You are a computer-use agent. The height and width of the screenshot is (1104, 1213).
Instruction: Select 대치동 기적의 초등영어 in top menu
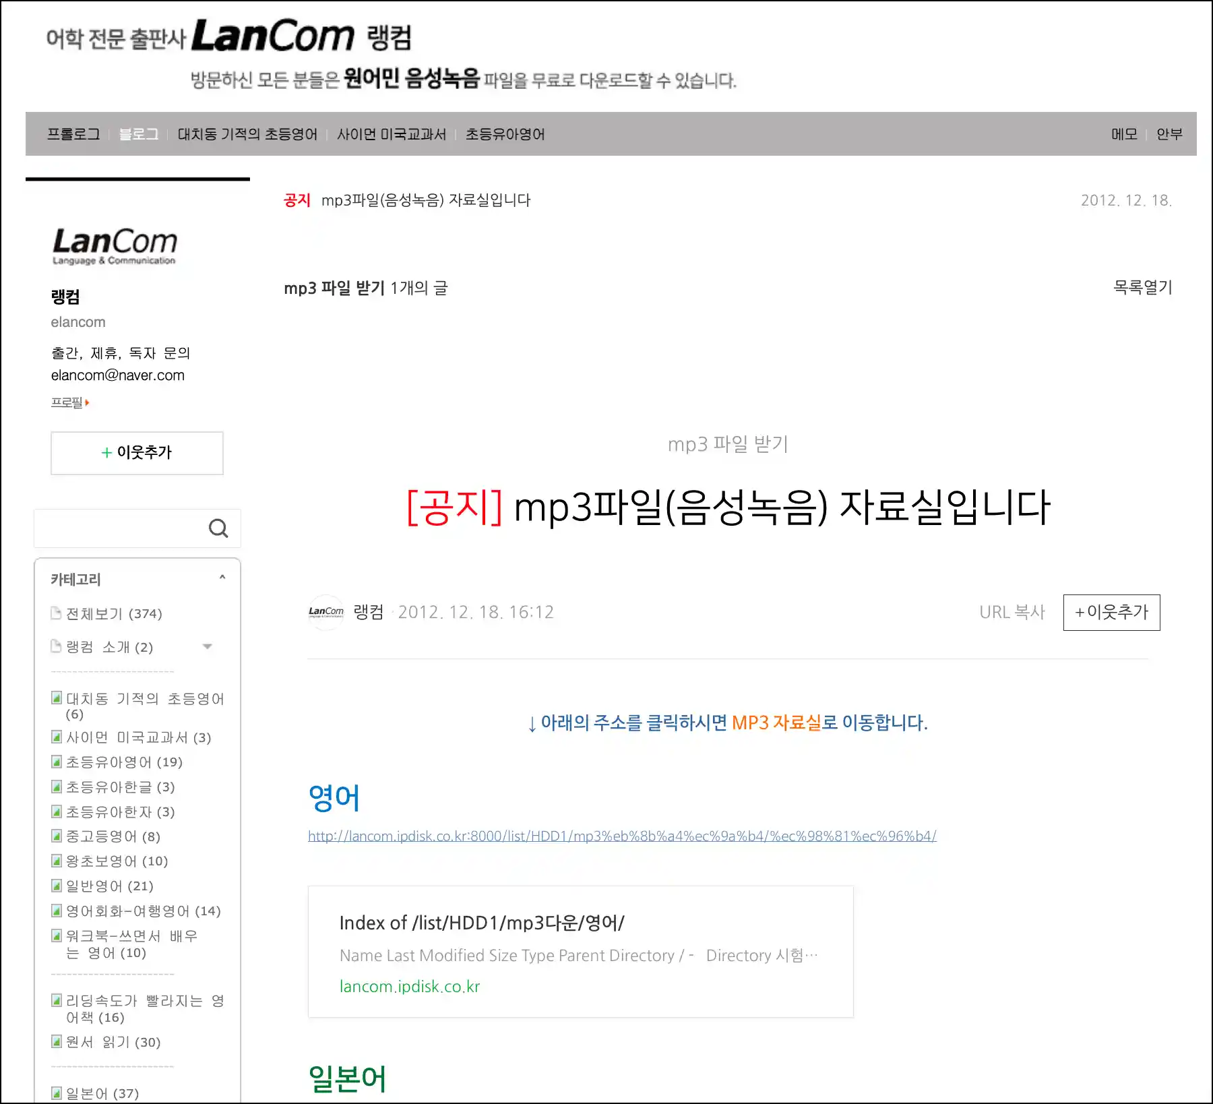tap(247, 134)
